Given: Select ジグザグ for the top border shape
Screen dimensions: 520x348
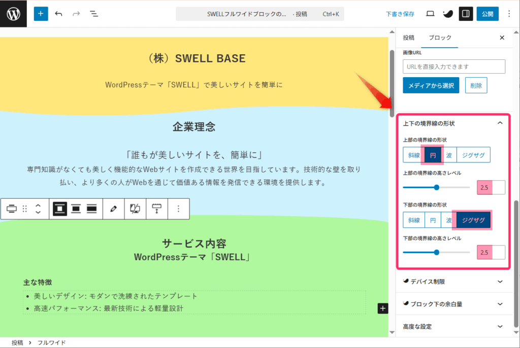Looking at the screenshot, I should 473,155.
